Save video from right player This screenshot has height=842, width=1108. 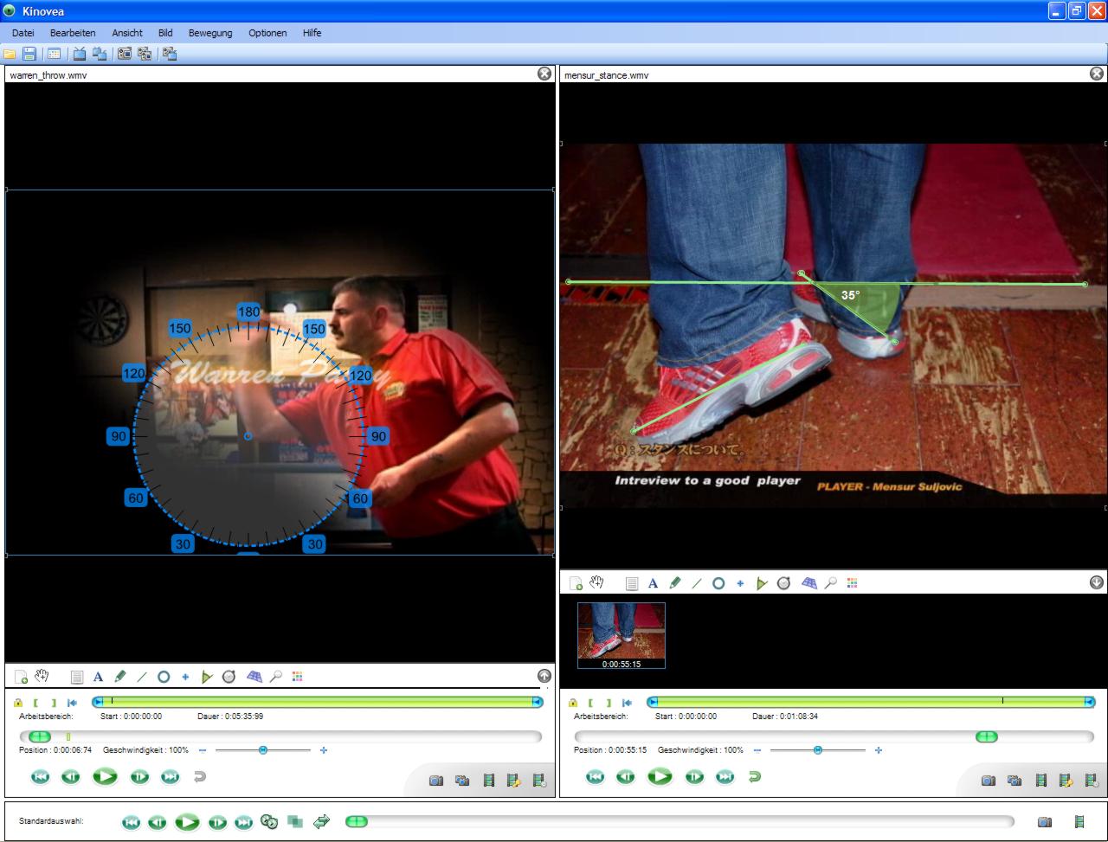click(1042, 781)
